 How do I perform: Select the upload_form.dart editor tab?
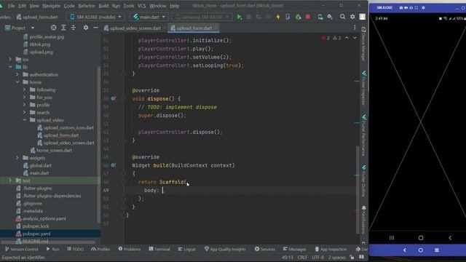click(194, 28)
